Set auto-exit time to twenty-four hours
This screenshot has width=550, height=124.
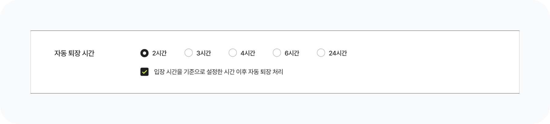321,53
